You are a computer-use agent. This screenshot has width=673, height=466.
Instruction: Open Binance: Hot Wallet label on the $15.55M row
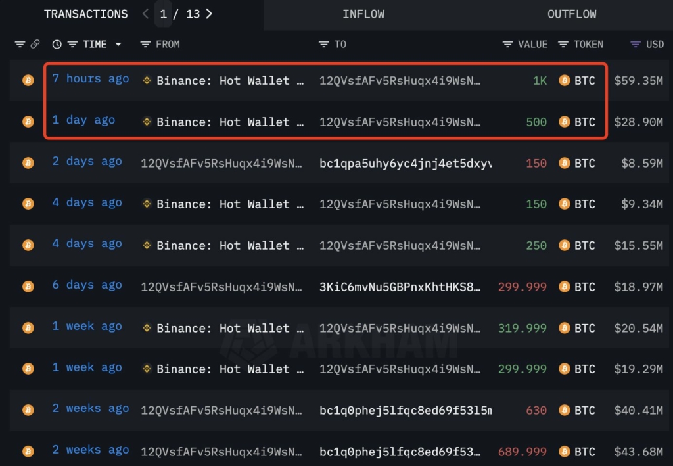coord(230,245)
